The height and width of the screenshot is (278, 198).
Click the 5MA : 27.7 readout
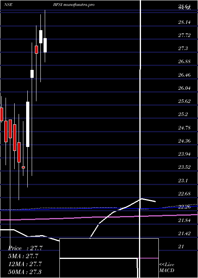coord(23,256)
